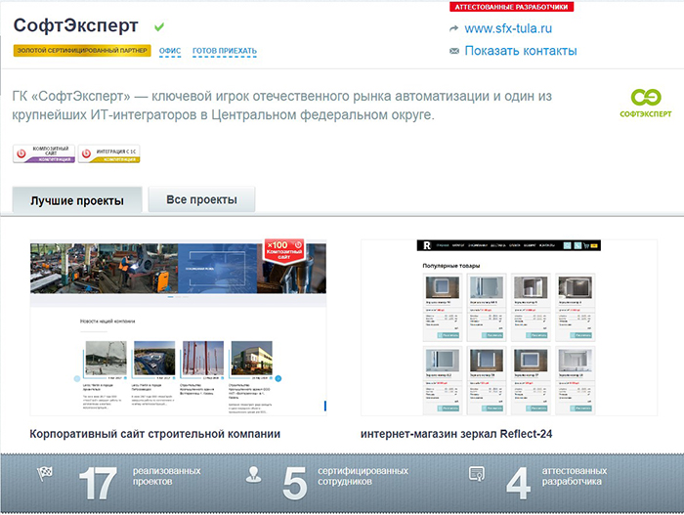684x515 pixels.
Task: Click the Офис dashed link
Action: click(170, 51)
